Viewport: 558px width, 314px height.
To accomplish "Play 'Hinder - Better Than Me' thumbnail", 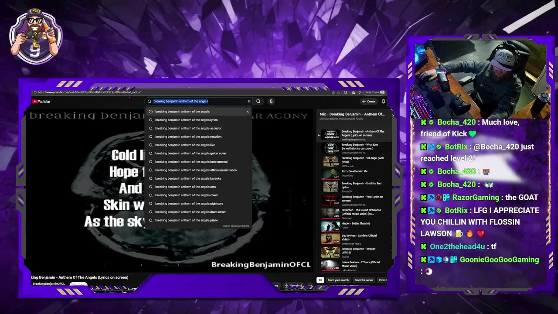I will pyautogui.click(x=330, y=226).
